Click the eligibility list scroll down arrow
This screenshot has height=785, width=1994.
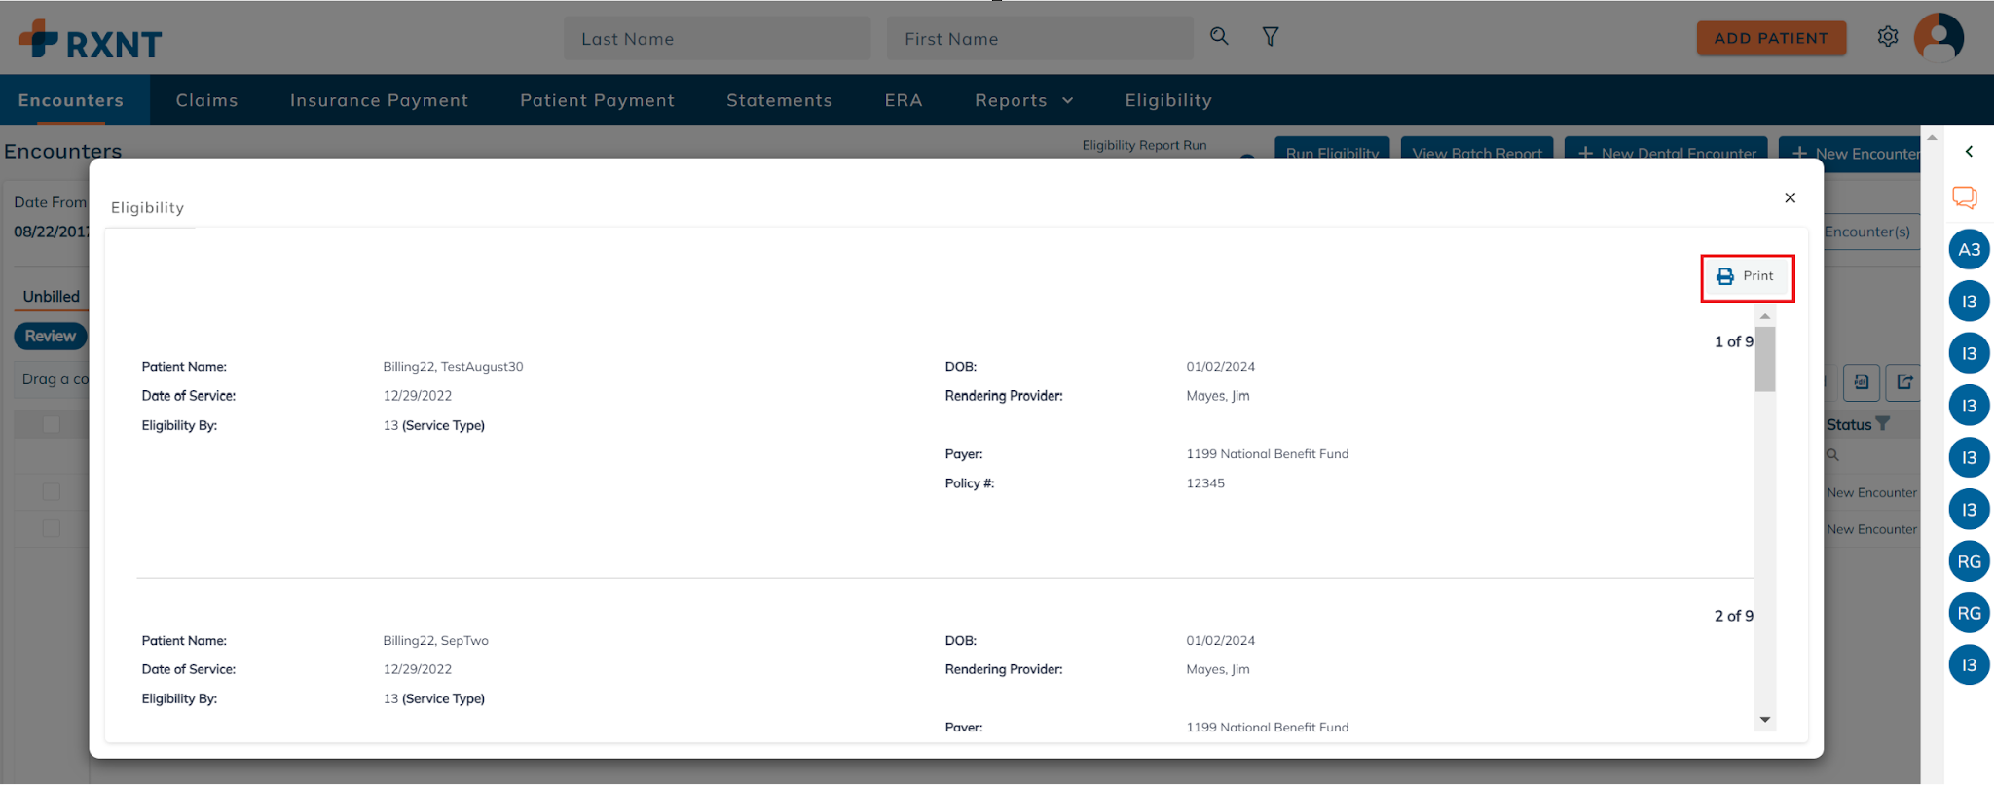pyautogui.click(x=1765, y=720)
